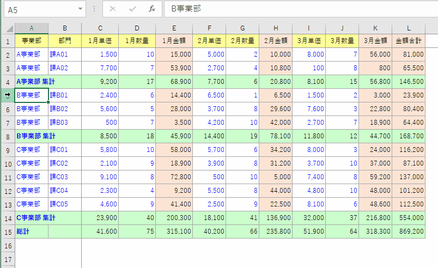
Task: Click the cell with value 168,700
Action: pyautogui.click(x=409, y=136)
